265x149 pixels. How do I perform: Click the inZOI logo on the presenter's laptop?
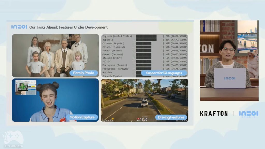[x=230, y=78]
